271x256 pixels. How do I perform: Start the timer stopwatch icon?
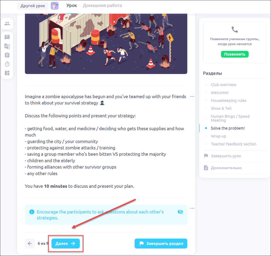7,64
